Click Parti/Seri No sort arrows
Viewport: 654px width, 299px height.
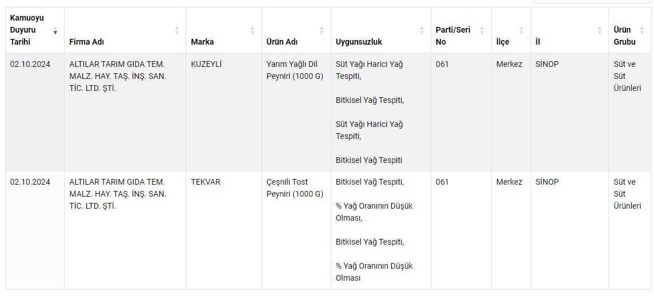[482, 30]
